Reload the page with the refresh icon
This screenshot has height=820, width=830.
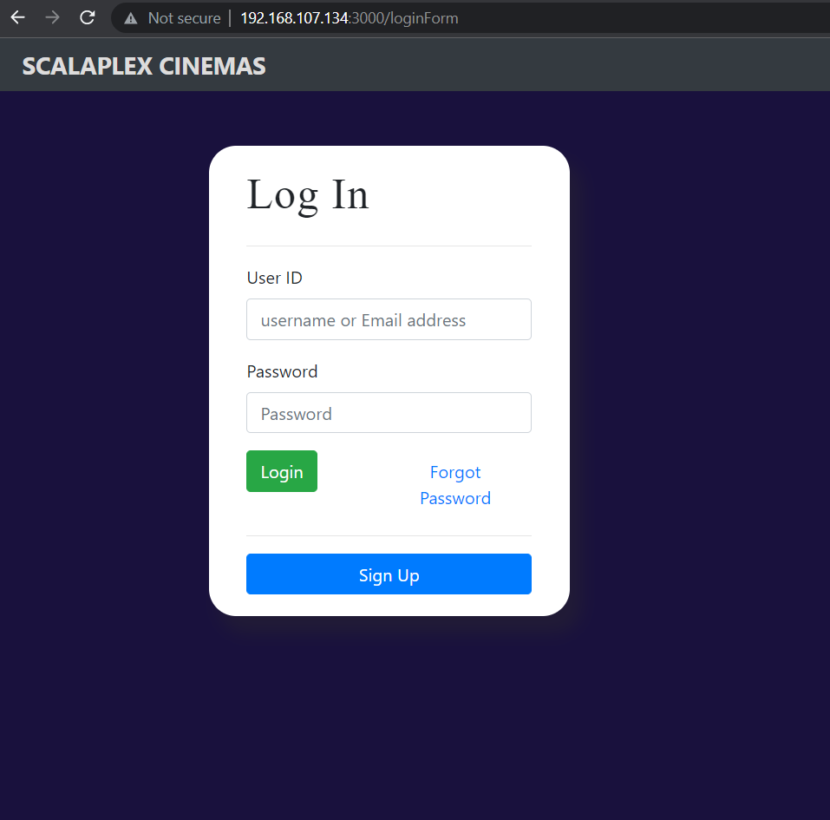[88, 18]
